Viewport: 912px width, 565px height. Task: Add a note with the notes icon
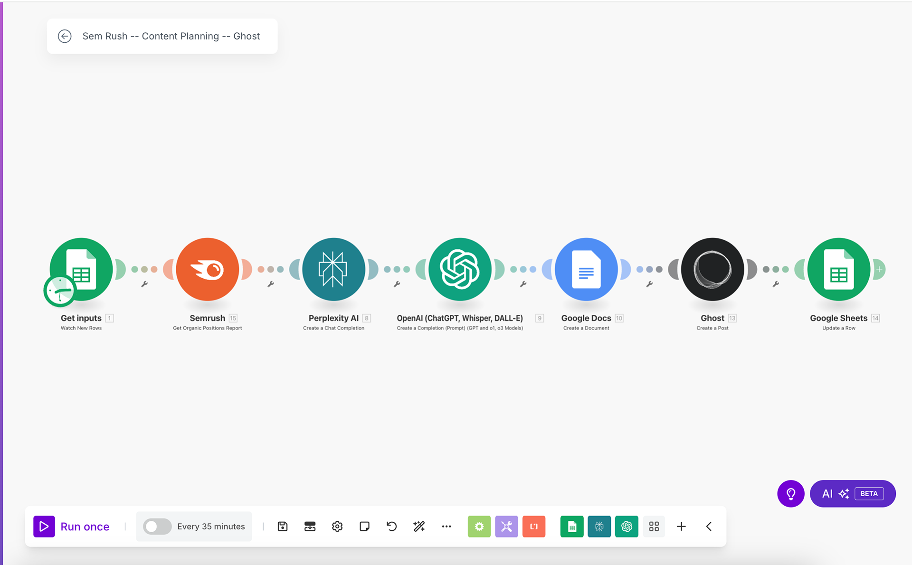[364, 526]
